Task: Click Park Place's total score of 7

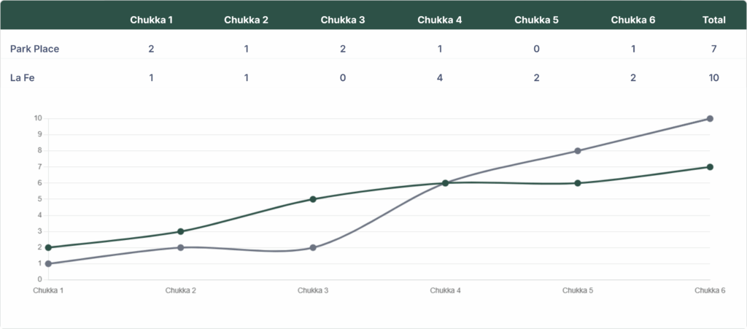Action: tap(713, 49)
